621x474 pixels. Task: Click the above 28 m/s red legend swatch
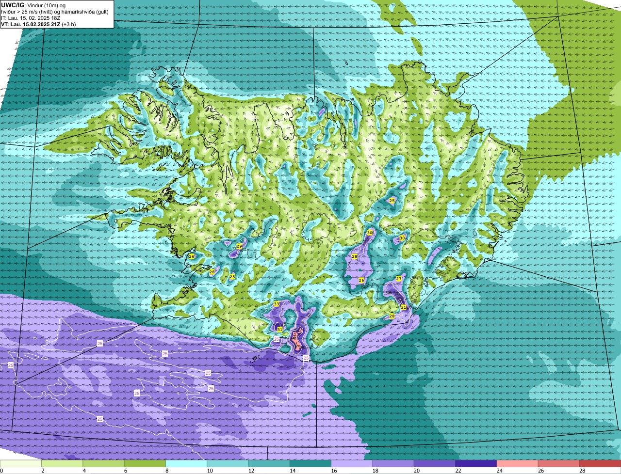600,464
